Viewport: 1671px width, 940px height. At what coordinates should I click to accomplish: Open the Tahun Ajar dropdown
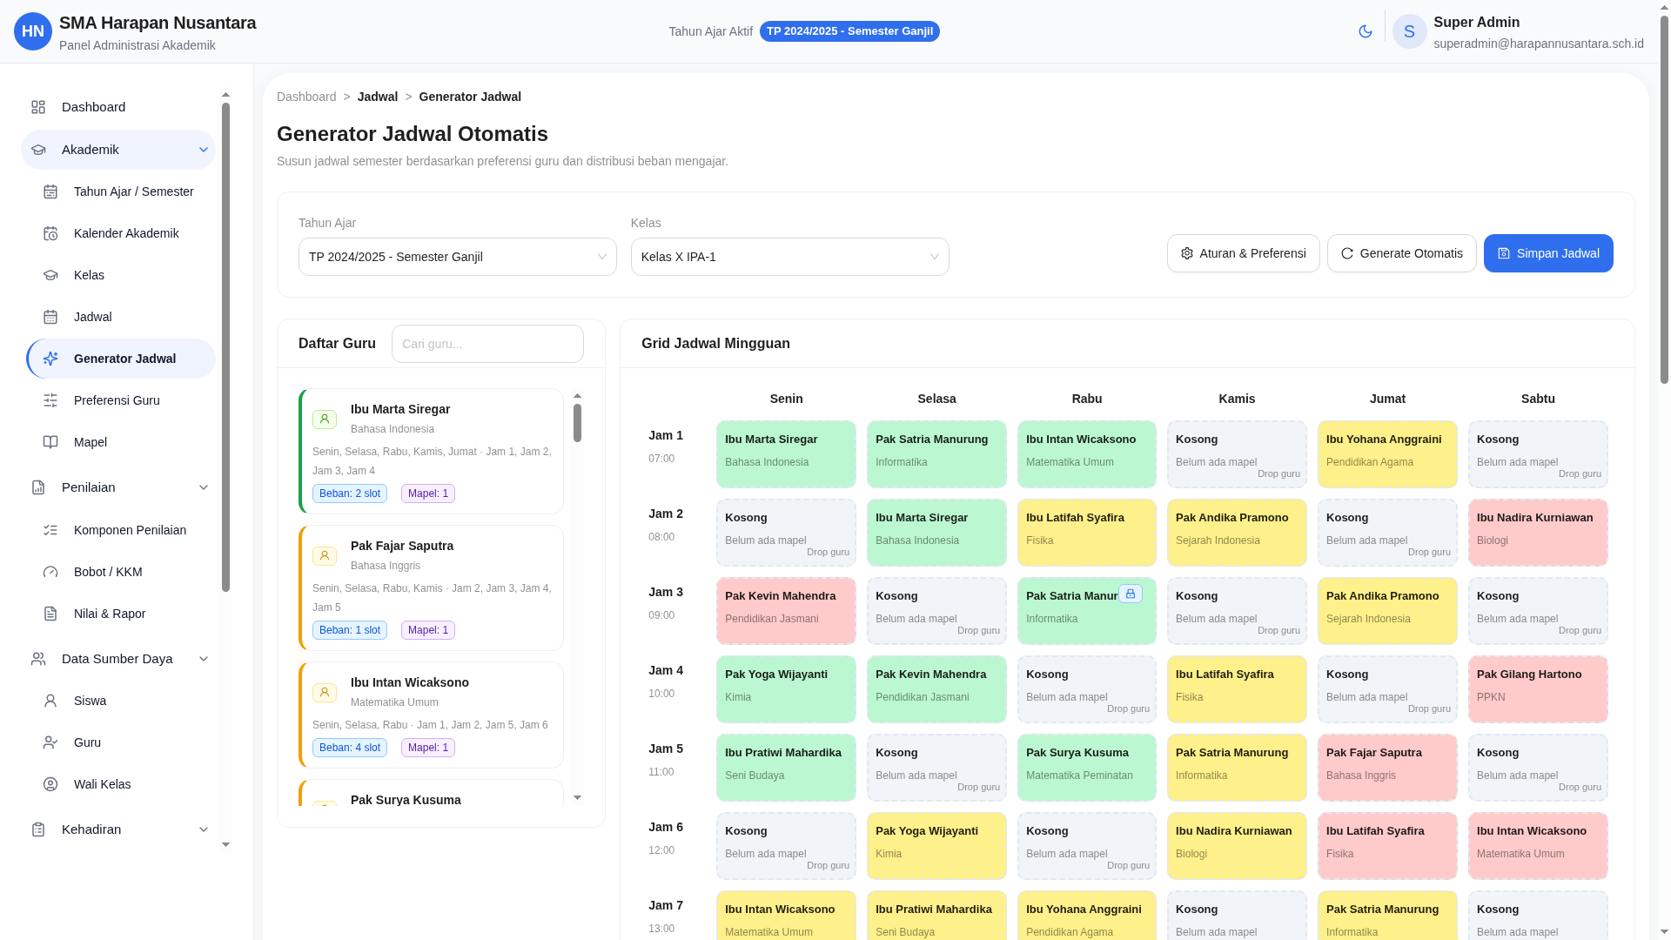coord(457,257)
